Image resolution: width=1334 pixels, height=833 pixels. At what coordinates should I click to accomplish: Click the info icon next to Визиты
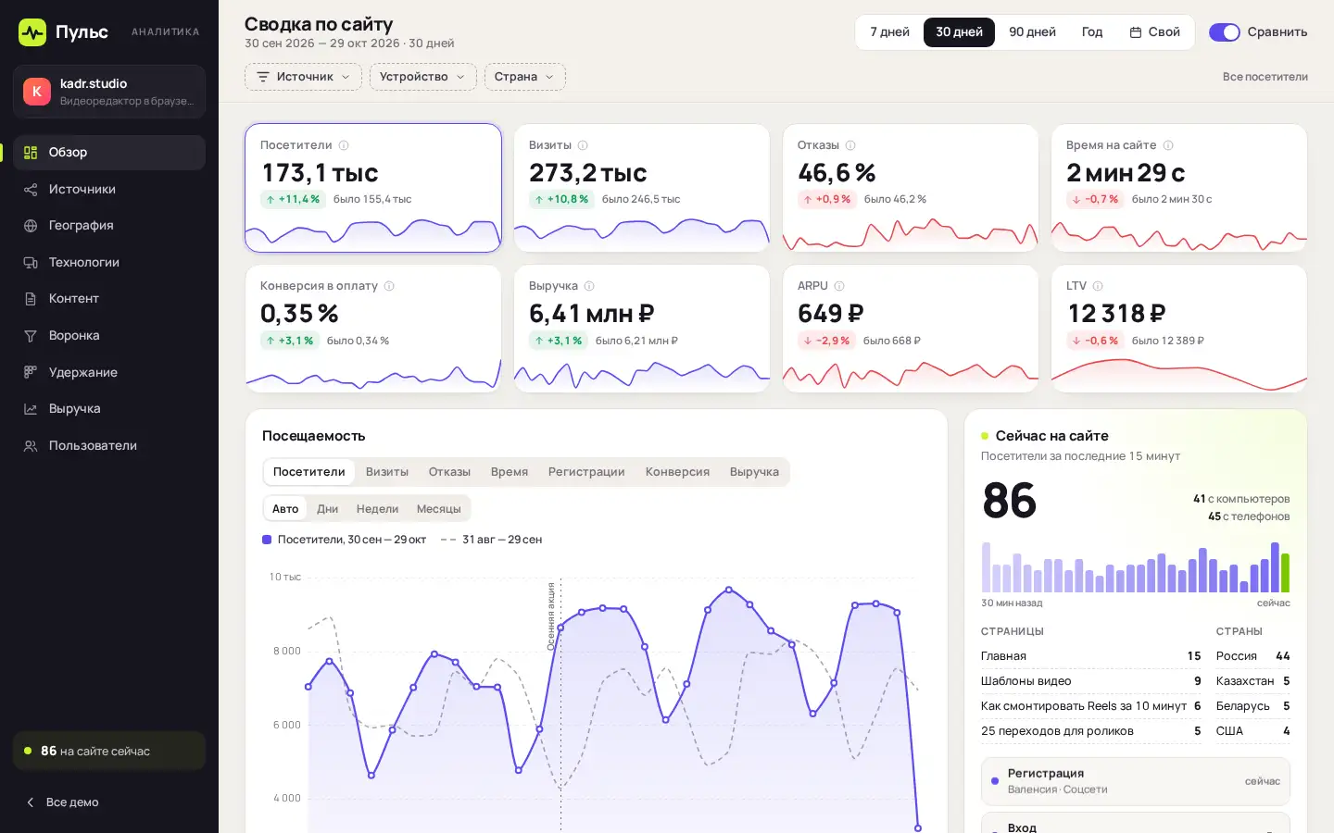click(x=583, y=145)
